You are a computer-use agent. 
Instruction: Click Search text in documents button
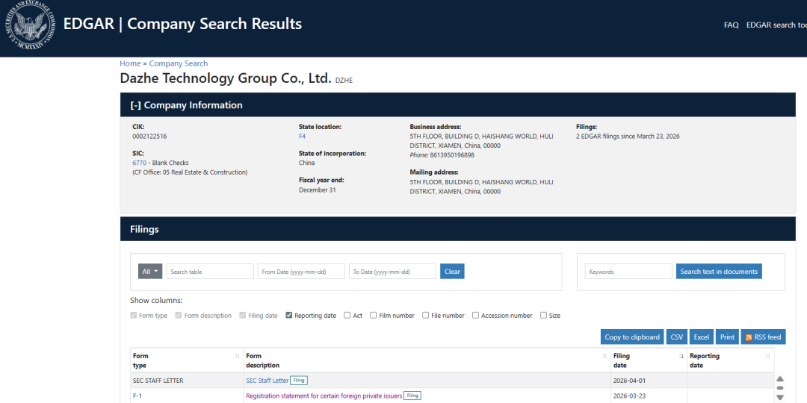tap(719, 272)
